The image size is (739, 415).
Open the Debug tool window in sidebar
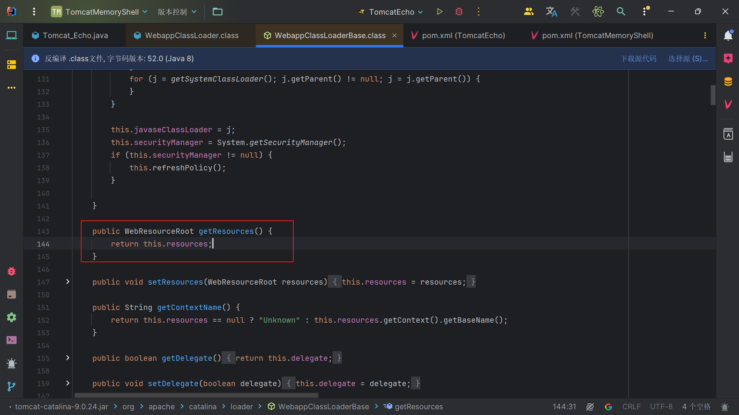click(12, 271)
